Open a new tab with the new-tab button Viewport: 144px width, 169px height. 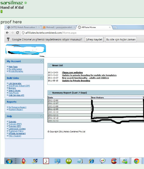coord(115,27)
